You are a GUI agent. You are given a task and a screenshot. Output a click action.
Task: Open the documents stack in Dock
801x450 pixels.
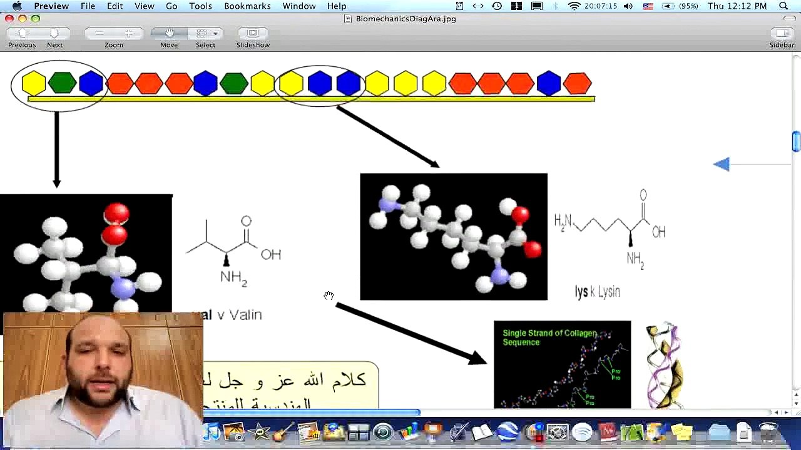click(743, 432)
